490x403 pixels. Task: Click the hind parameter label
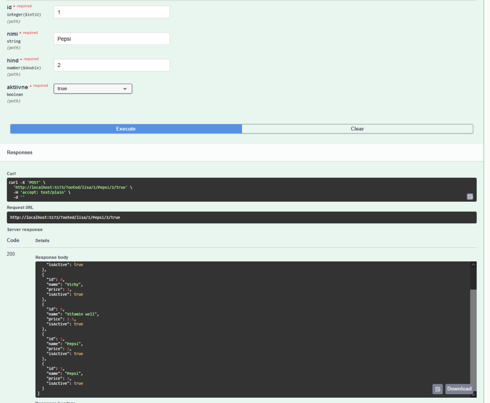pos(13,61)
